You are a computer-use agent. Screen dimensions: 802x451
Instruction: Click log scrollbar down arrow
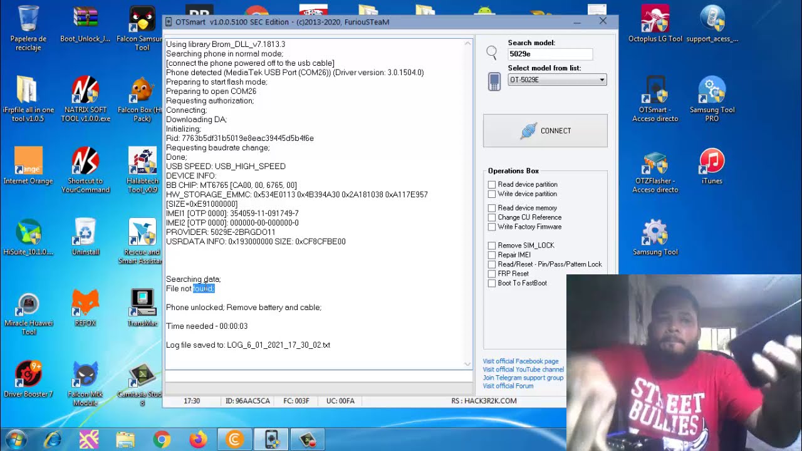click(x=467, y=364)
